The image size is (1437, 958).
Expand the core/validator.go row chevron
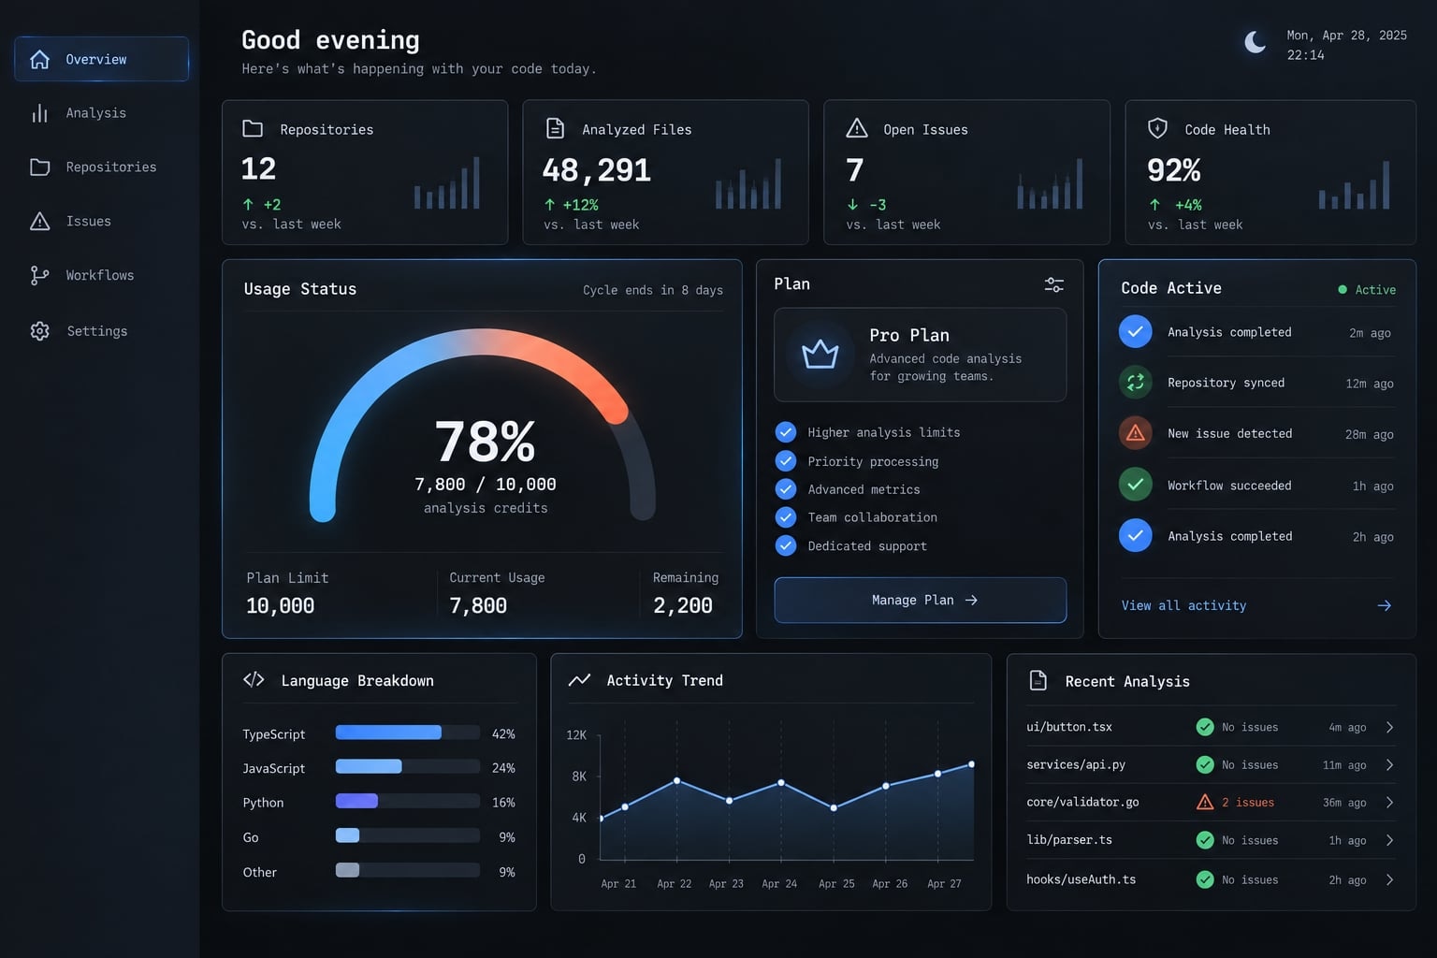[1390, 802]
